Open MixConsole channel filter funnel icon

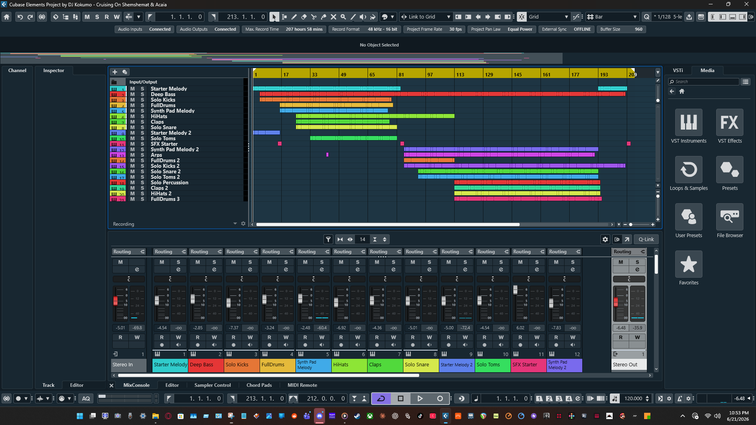328,239
